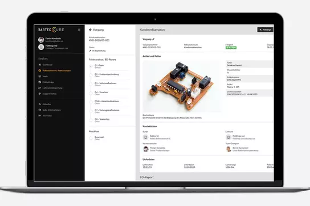Open Qube Informationen in sidebar
The image size is (310, 206).
[51, 110]
